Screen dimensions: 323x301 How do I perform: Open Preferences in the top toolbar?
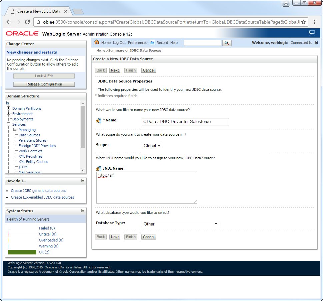click(137, 43)
